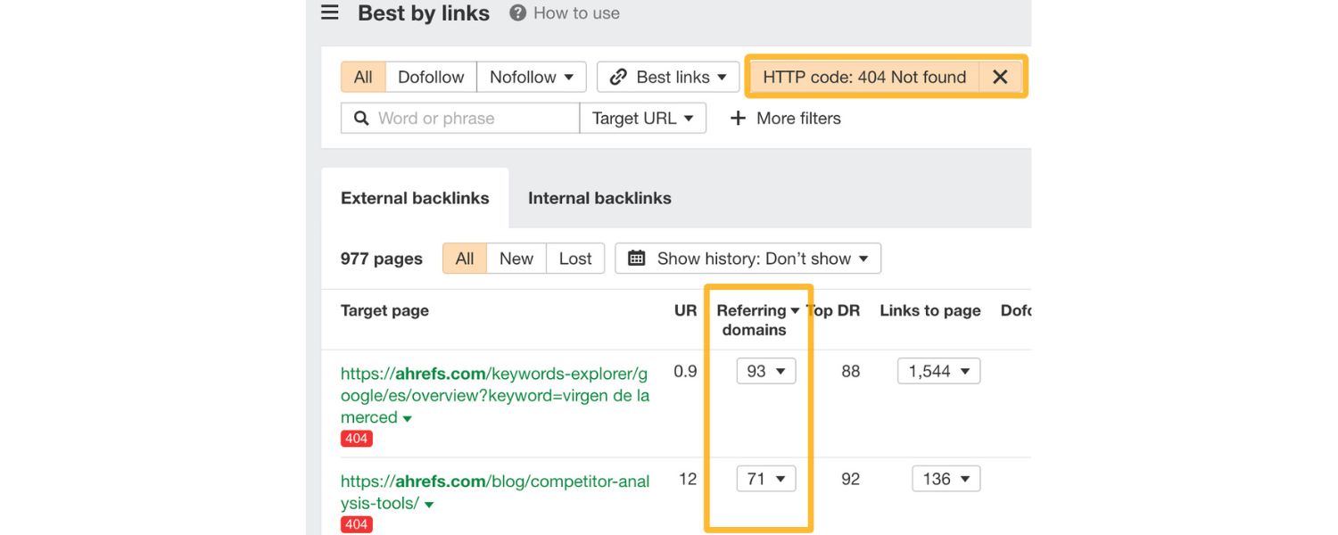Select the Dofollow filter toggle
This screenshot has height=535, width=1338.
pyautogui.click(x=431, y=77)
